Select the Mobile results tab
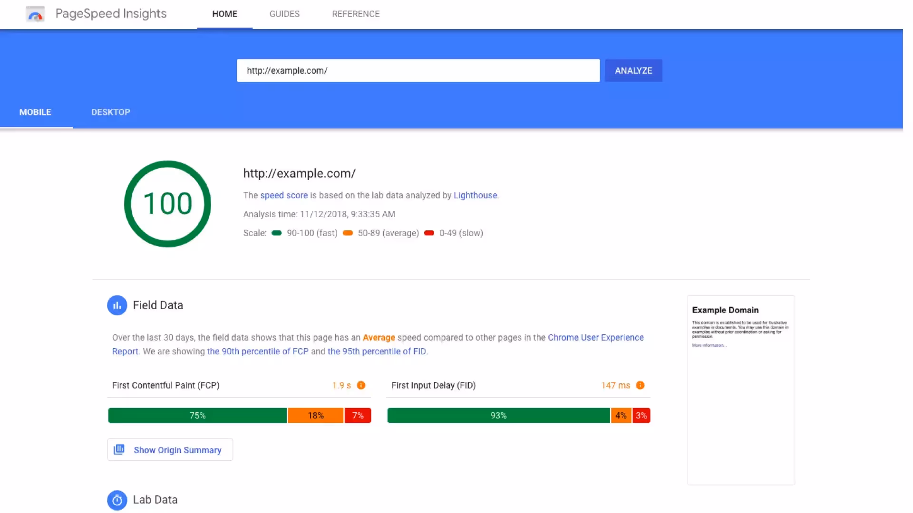This screenshot has height=513, width=913. [35, 112]
